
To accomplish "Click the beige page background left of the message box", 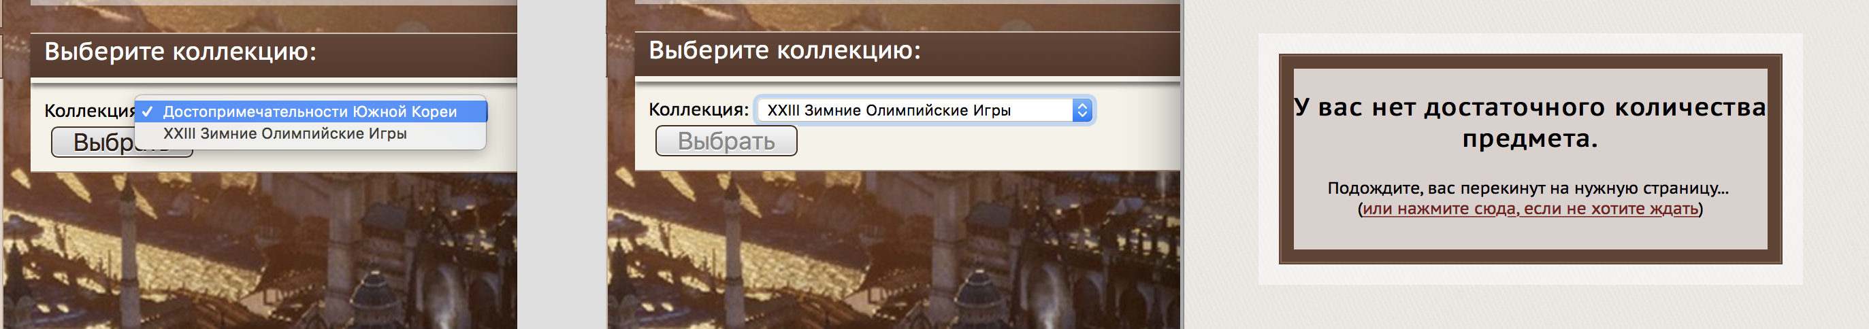I will (1221, 164).
